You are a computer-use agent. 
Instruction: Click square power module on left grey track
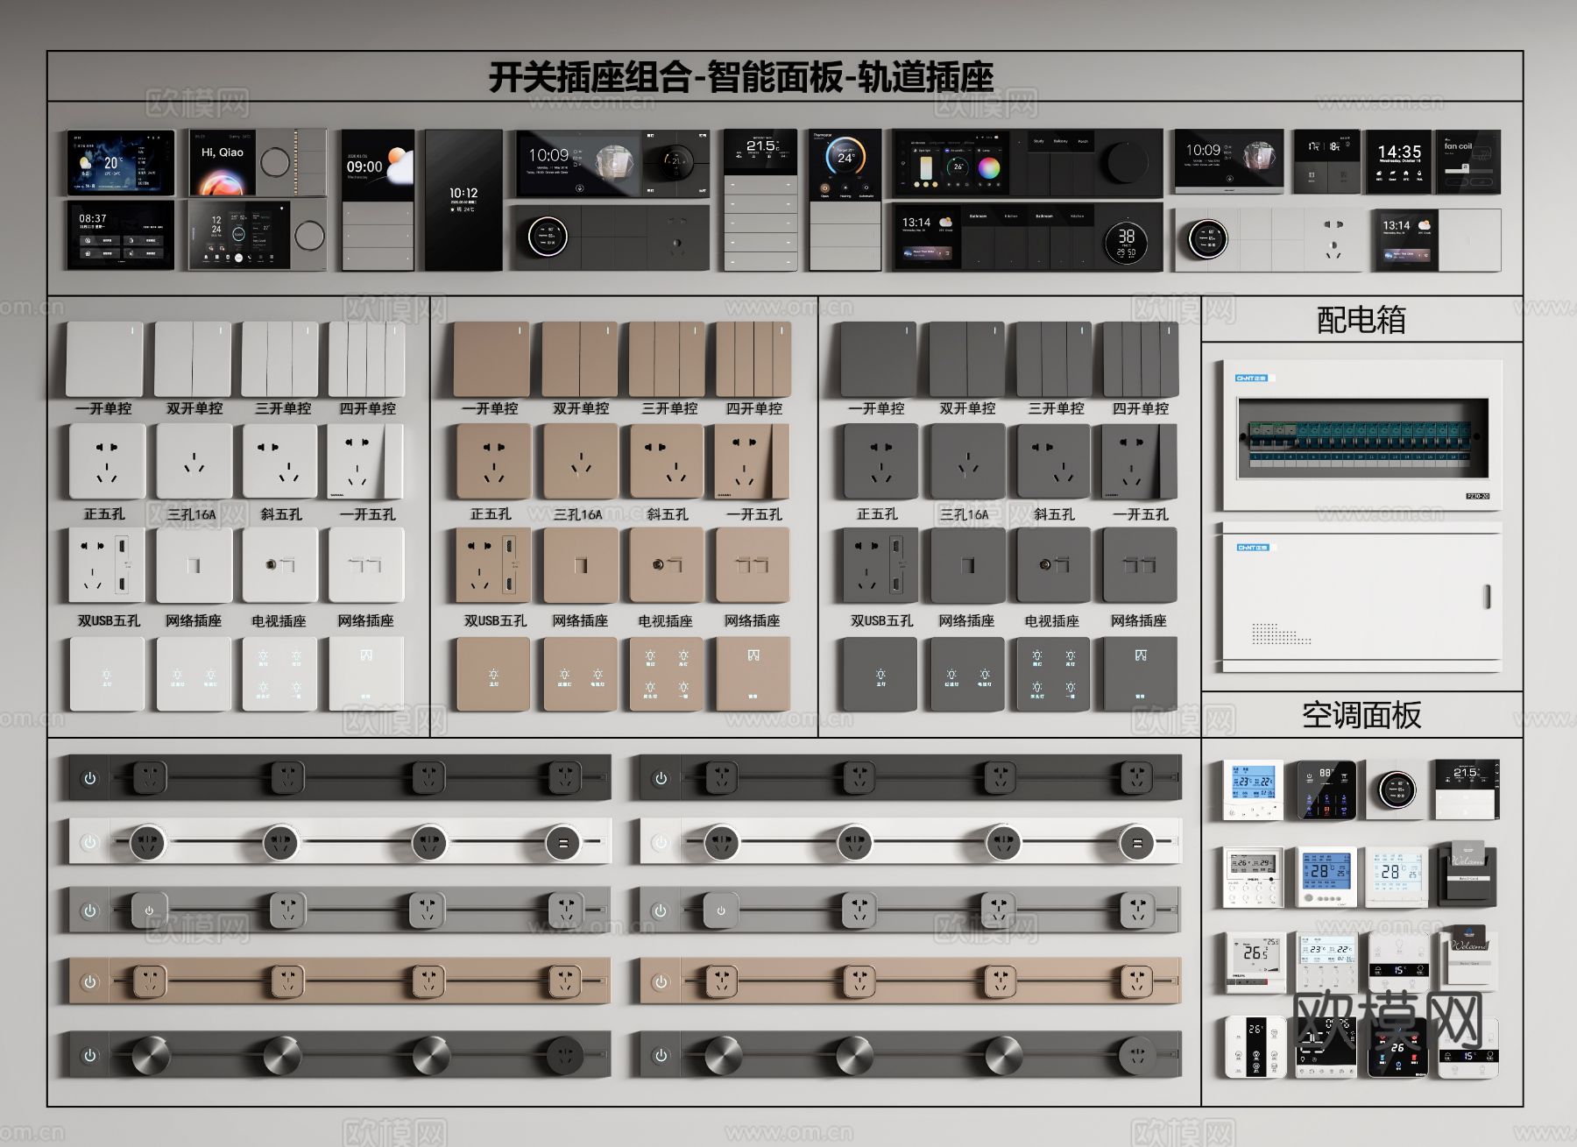pyautogui.click(x=149, y=910)
